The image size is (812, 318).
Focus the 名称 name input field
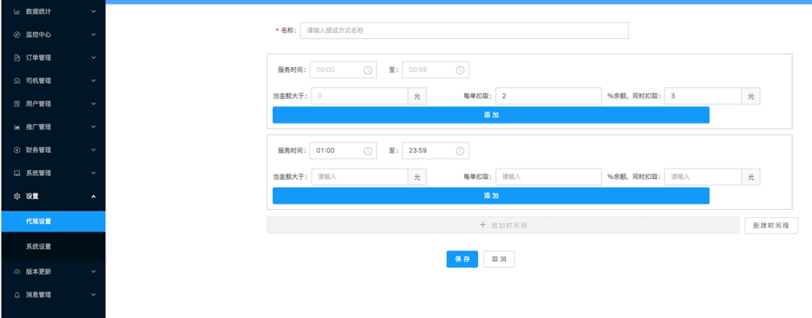click(464, 31)
